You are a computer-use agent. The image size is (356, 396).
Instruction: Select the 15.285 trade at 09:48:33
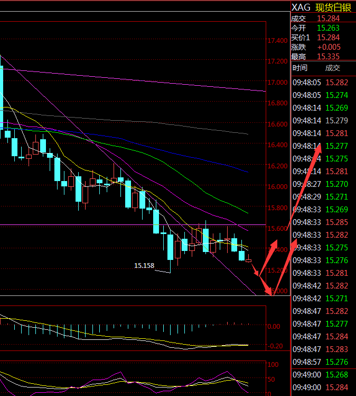337,222
